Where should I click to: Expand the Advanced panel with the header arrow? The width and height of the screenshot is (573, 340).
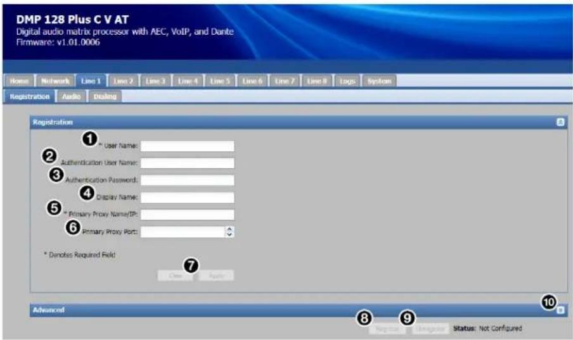(x=560, y=310)
